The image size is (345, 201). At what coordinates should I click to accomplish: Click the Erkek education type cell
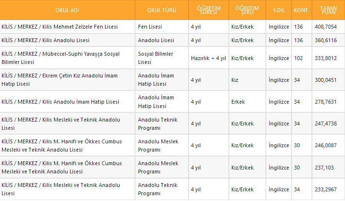[238, 102]
